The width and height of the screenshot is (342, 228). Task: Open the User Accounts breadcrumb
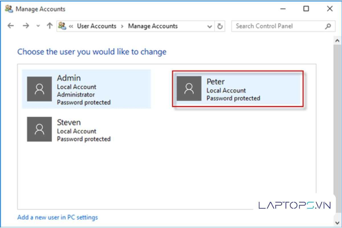(x=97, y=26)
